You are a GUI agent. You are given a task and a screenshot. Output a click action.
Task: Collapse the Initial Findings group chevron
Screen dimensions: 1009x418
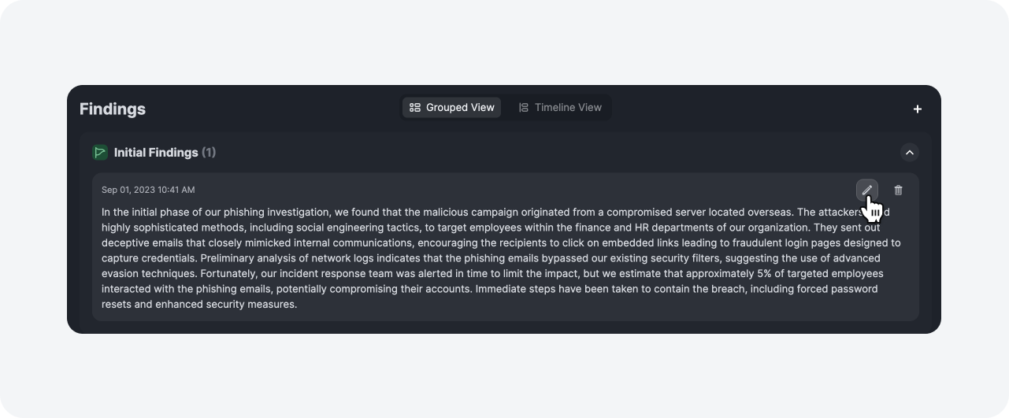coord(909,152)
